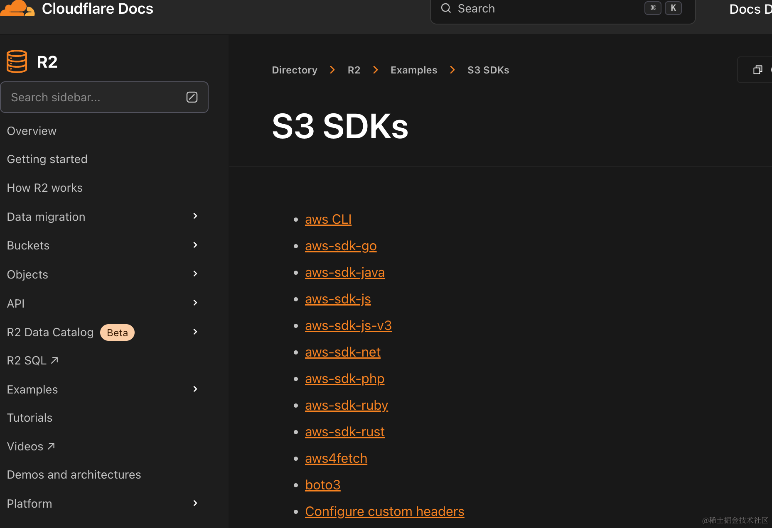Viewport: 772px width, 528px height.
Task: Click the R2 database stack icon
Action: click(x=17, y=61)
